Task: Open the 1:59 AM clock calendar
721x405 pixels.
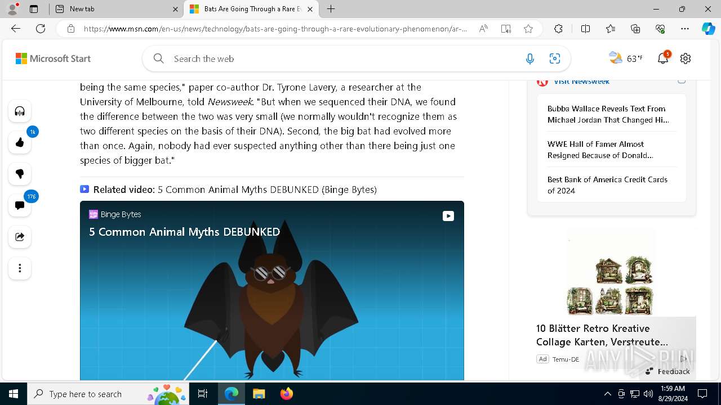Action: tap(673, 394)
